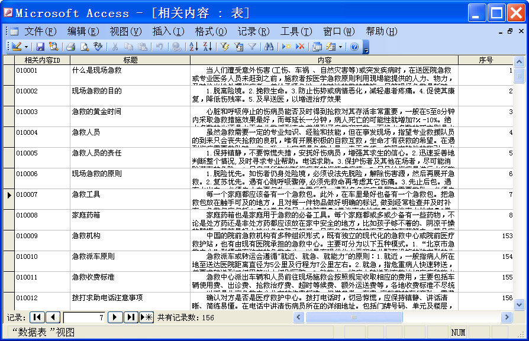Go to last record navigation button
This screenshot has height=341, width=529.
[131, 317]
